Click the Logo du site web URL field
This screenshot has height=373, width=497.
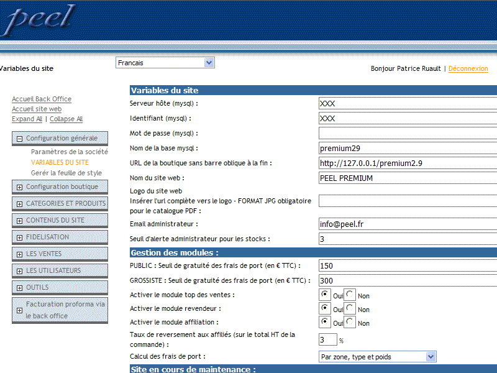(408, 201)
